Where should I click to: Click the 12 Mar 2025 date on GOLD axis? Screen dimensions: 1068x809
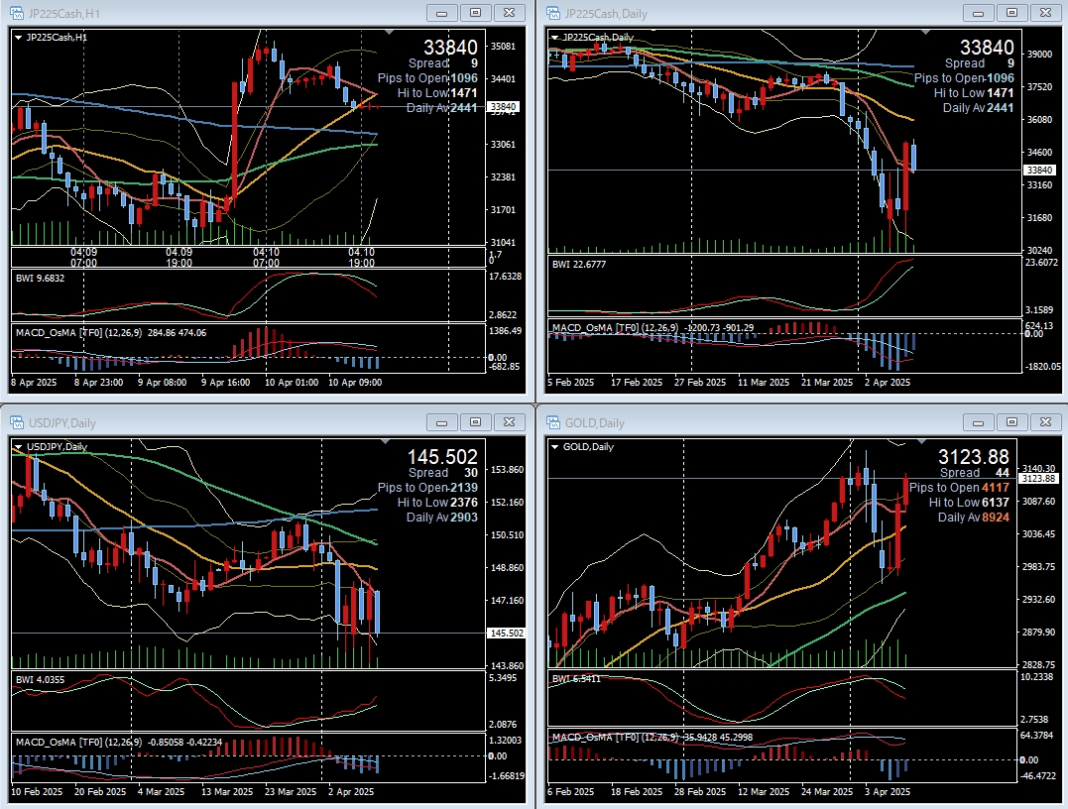(x=764, y=792)
